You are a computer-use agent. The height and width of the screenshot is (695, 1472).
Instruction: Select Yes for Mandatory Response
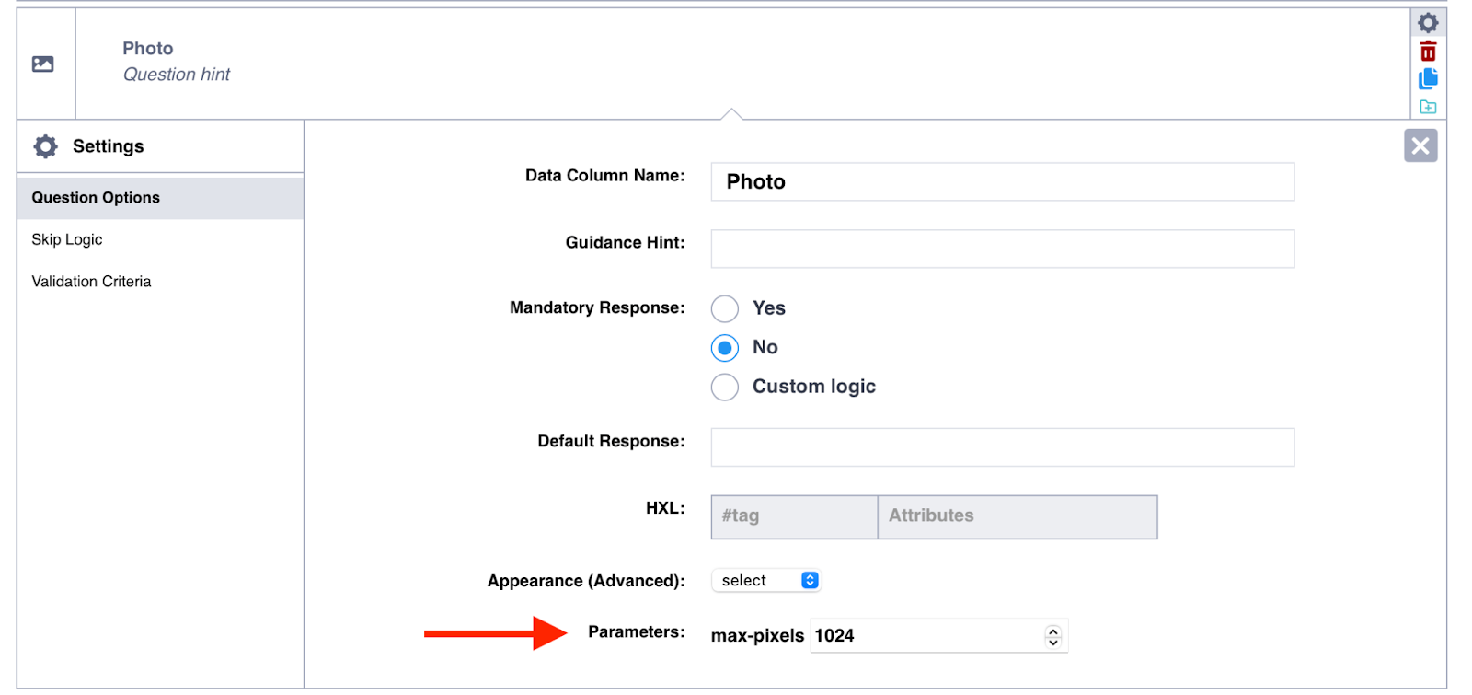click(725, 308)
